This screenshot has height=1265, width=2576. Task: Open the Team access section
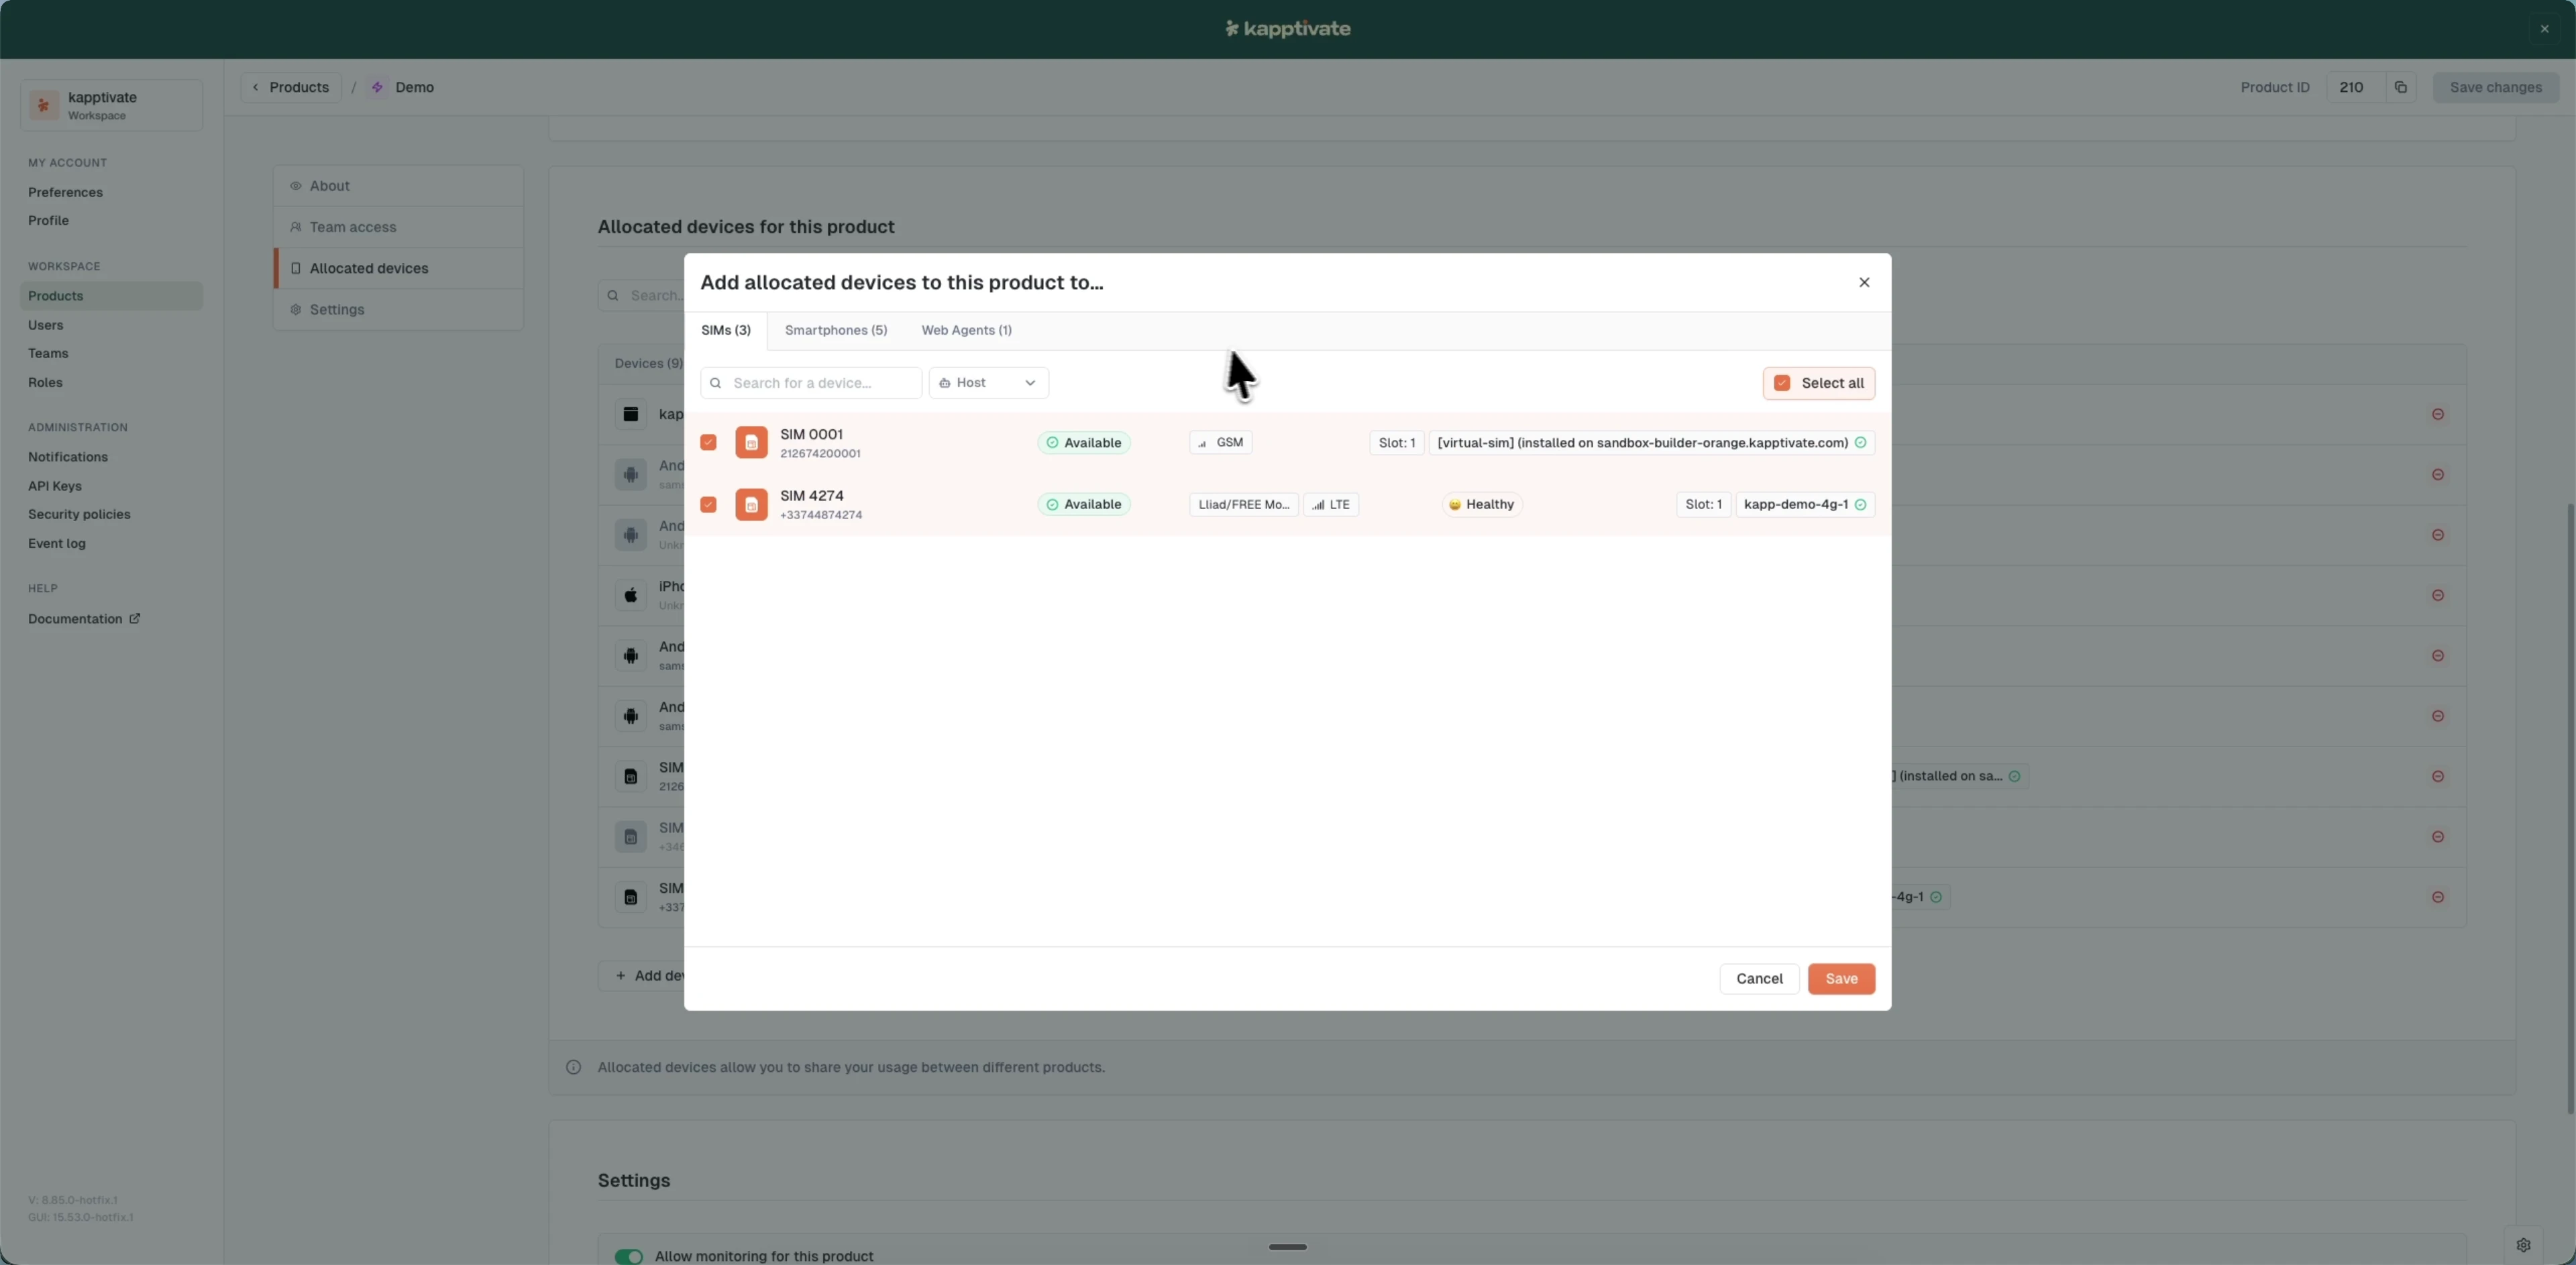click(x=399, y=227)
